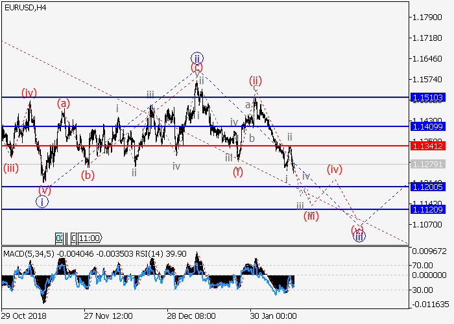Click the 1.12005 blue price level tag
The image size is (454, 324).
(x=427, y=187)
